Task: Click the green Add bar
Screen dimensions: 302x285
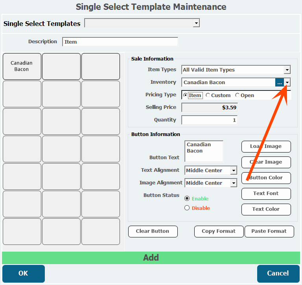Action: coord(151,257)
